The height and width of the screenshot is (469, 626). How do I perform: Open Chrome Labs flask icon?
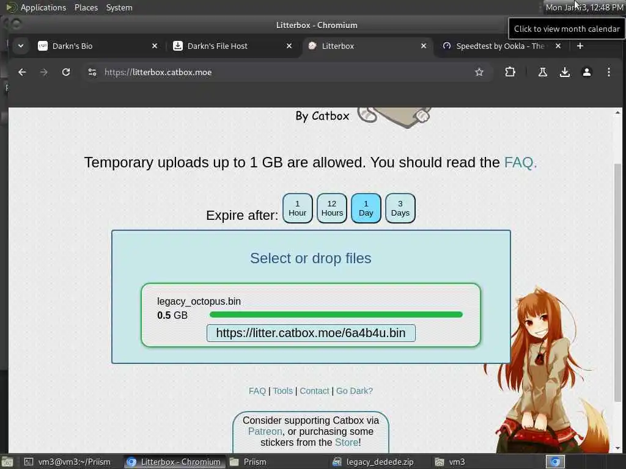click(x=543, y=72)
